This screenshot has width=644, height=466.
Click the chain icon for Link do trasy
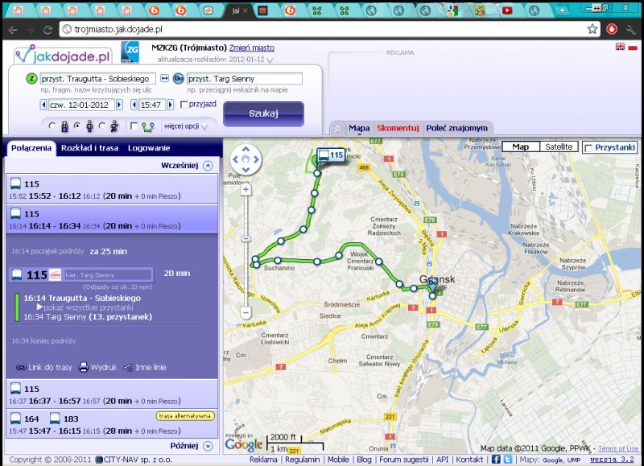click(21, 367)
